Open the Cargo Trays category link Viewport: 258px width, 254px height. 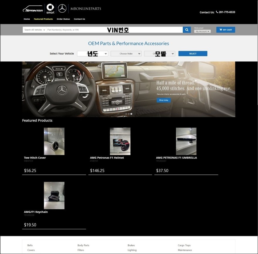click(x=184, y=245)
